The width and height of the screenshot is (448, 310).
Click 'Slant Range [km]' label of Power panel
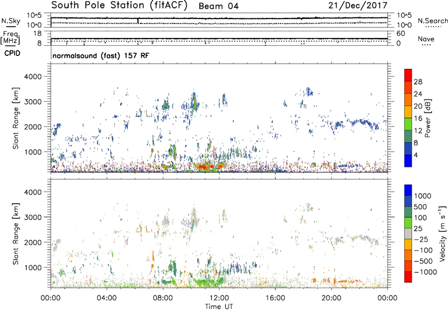(16, 119)
